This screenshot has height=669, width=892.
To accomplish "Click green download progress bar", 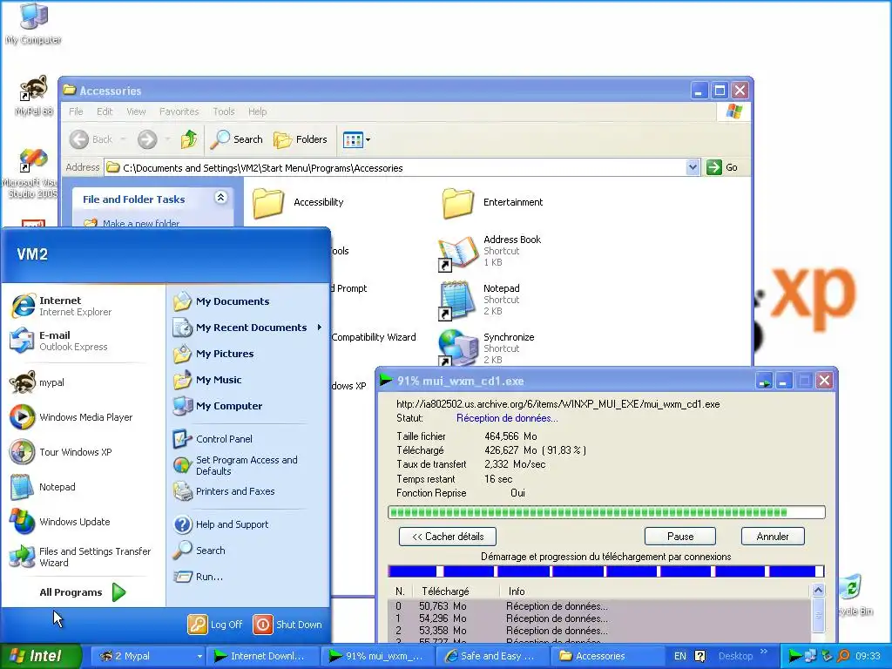I will pyautogui.click(x=606, y=512).
